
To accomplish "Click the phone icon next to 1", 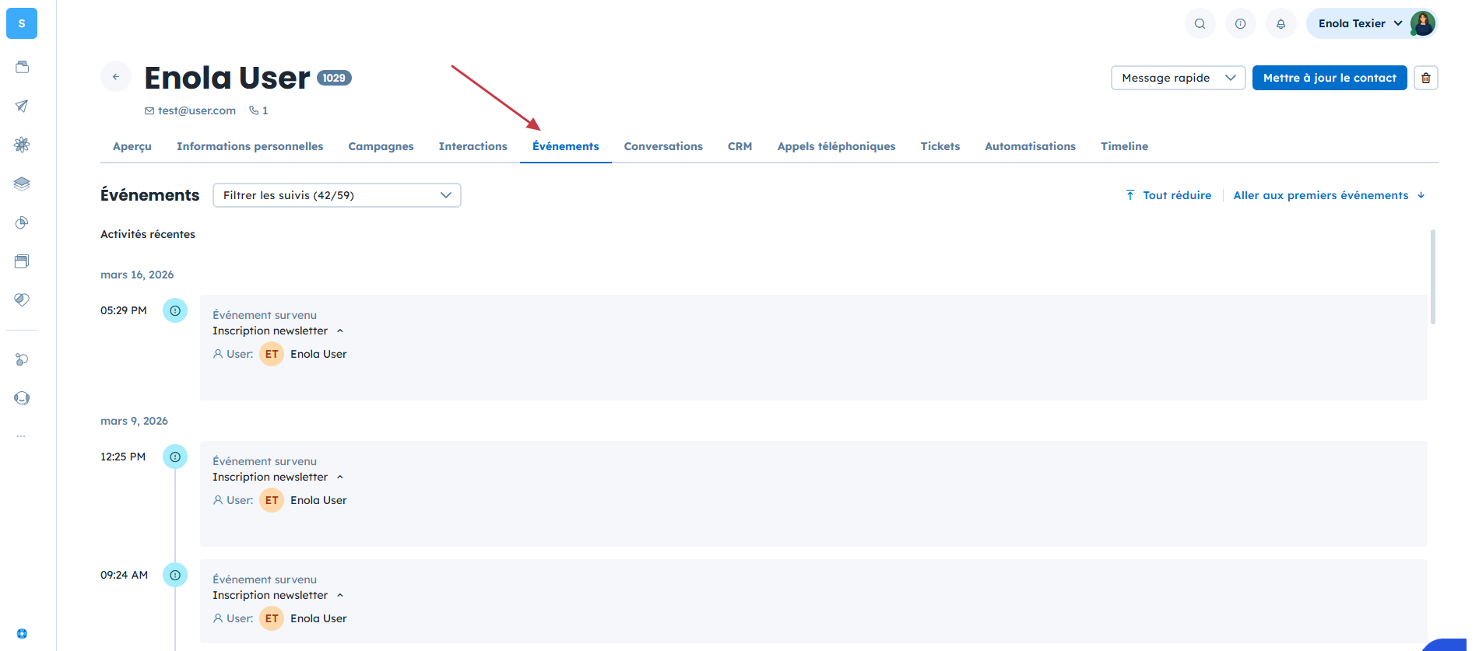I will tap(254, 110).
